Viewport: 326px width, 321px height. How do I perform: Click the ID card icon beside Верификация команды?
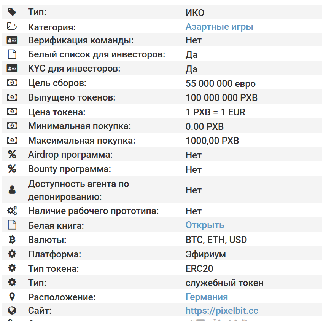point(12,40)
